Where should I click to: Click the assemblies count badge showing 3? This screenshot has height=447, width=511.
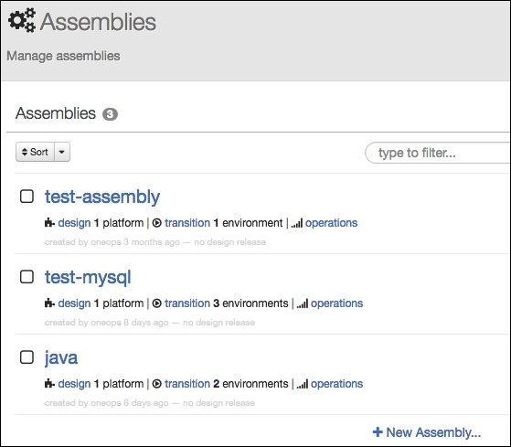[110, 114]
